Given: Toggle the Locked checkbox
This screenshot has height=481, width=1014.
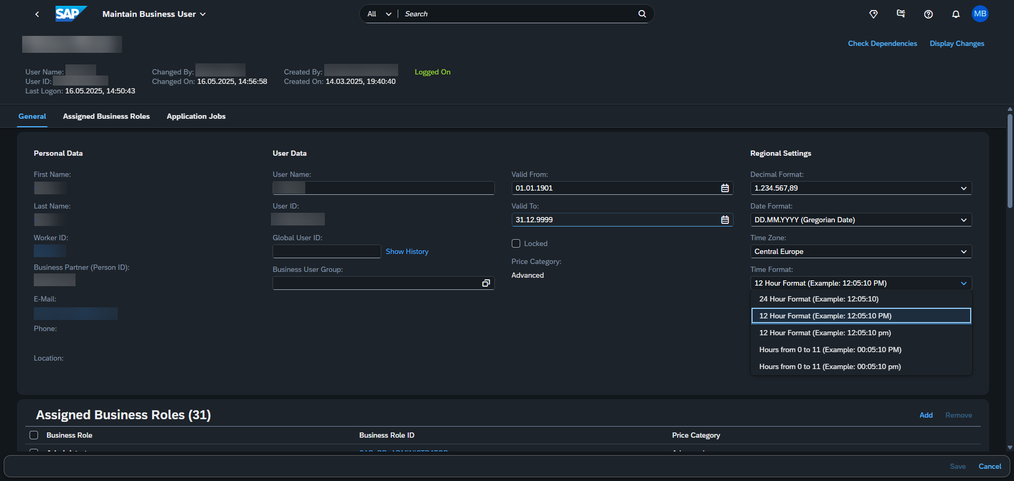Looking at the screenshot, I should [x=516, y=243].
